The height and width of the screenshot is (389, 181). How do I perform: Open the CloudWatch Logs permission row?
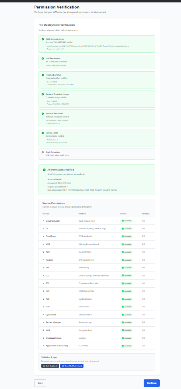coord(97,338)
